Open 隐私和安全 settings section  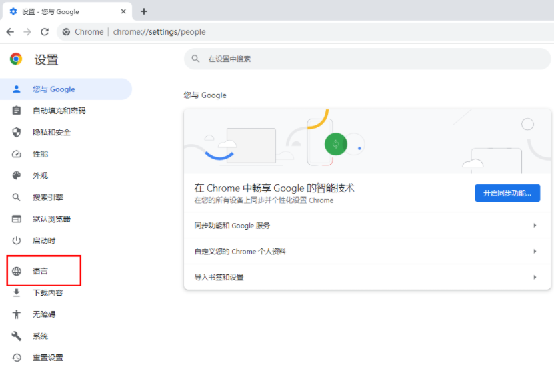pyautogui.click(x=51, y=132)
